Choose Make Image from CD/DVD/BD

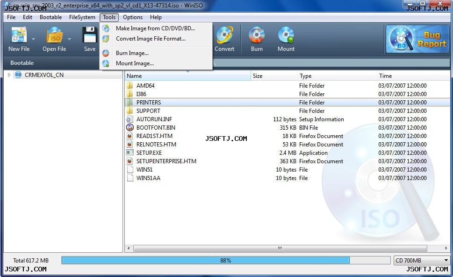pos(156,28)
